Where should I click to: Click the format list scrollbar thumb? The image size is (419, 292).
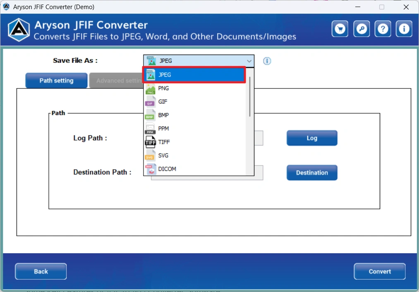click(249, 97)
